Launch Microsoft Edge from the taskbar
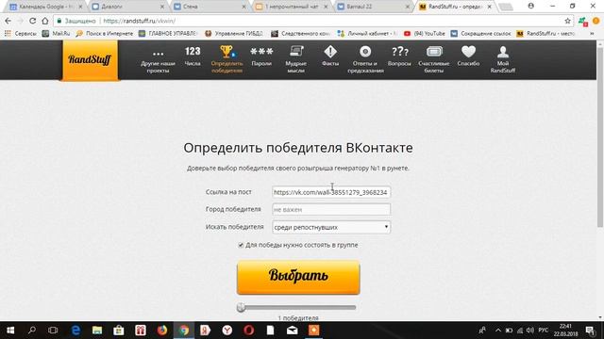This screenshot has height=339, width=604. (x=75, y=331)
